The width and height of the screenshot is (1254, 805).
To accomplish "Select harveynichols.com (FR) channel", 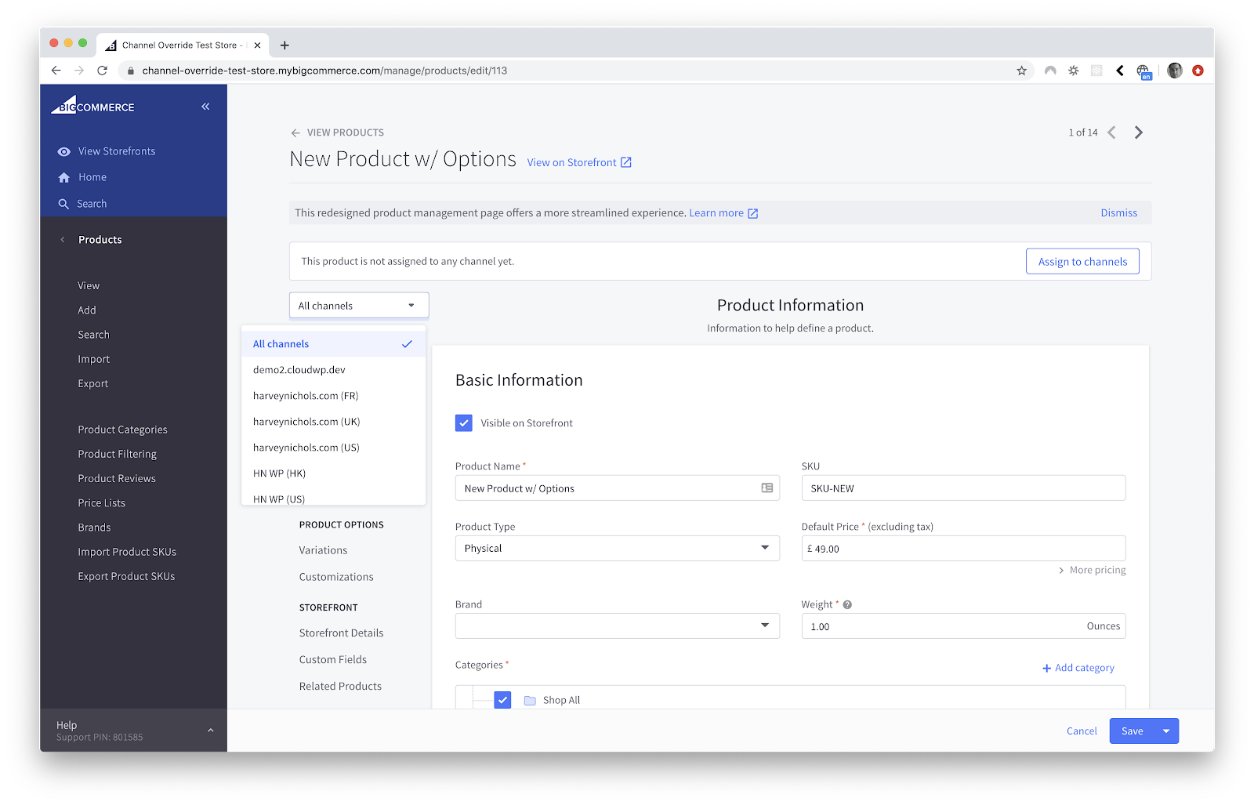I will (333, 396).
